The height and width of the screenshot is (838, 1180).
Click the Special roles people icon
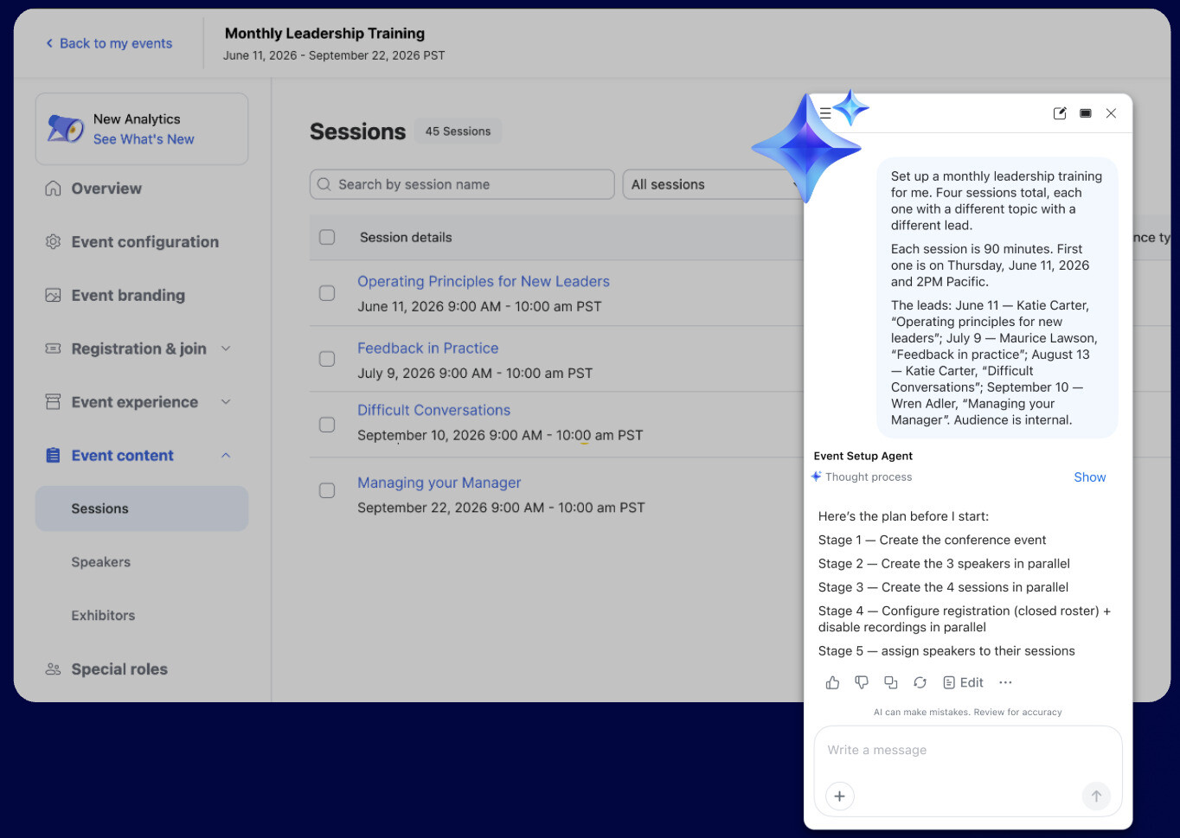[x=53, y=669]
